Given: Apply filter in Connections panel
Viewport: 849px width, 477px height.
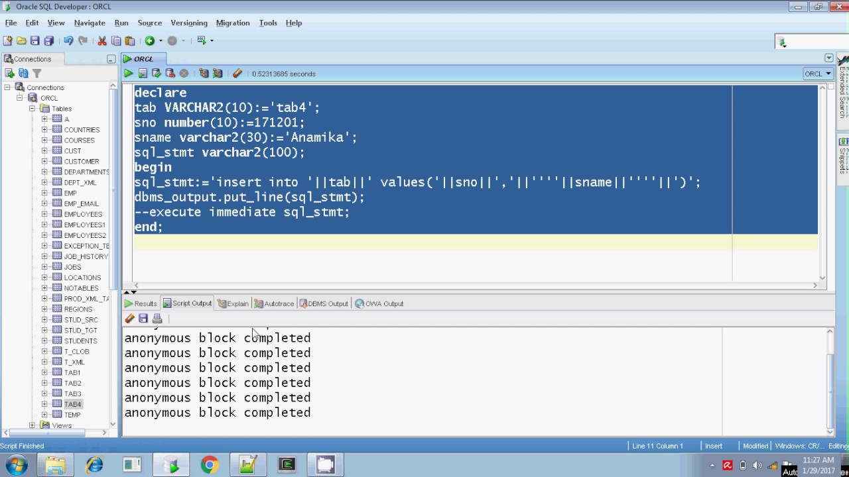Looking at the screenshot, I should pyautogui.click(x=37, y=73).
